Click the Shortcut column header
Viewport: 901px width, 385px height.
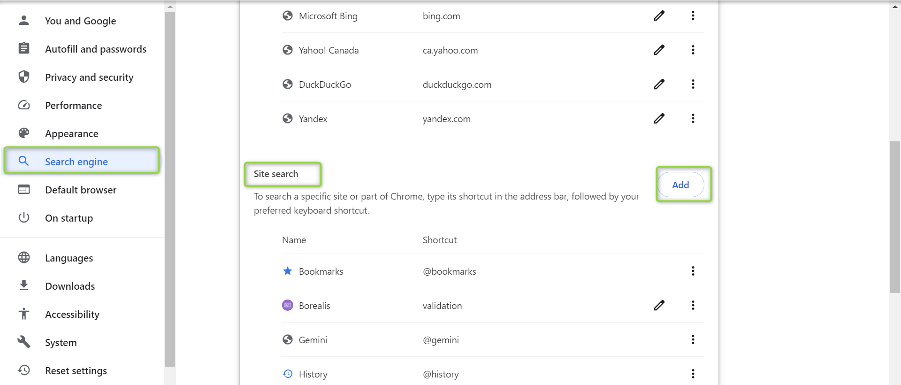point(440,240)
